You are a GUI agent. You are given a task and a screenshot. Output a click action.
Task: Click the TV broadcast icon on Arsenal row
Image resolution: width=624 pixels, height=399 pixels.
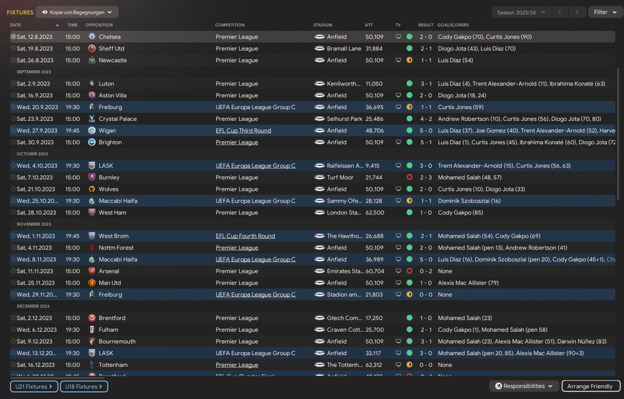(x=398, y=271)
